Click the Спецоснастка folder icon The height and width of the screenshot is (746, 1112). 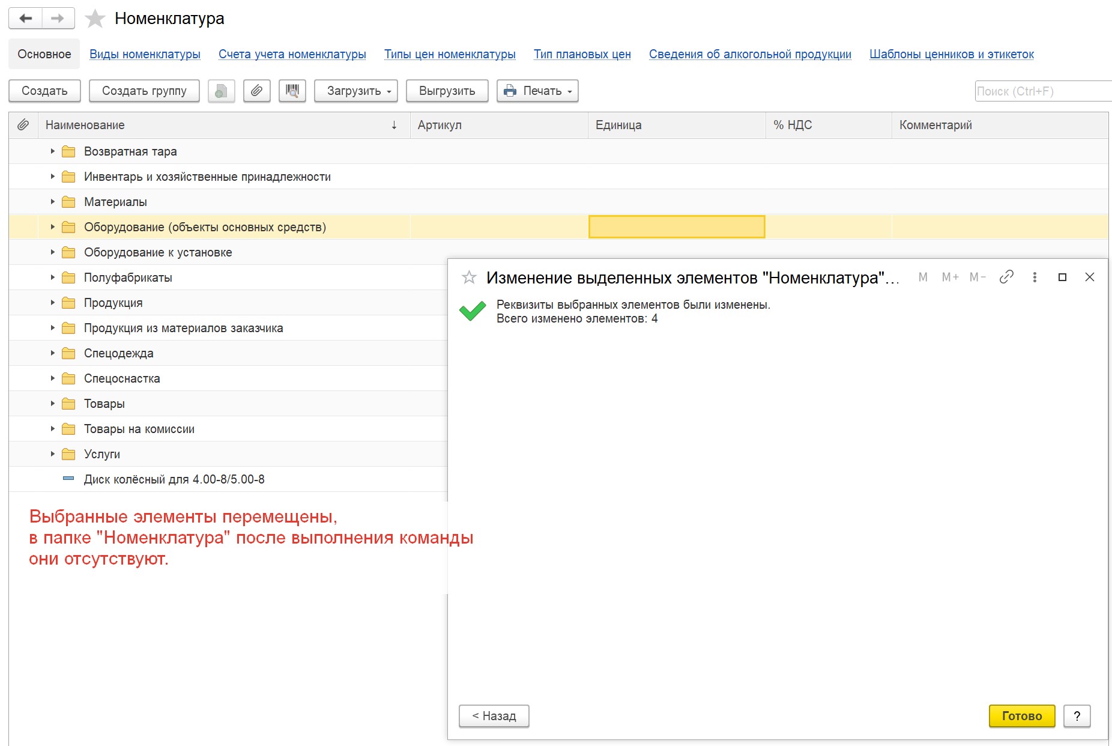[x=69, y=378]
